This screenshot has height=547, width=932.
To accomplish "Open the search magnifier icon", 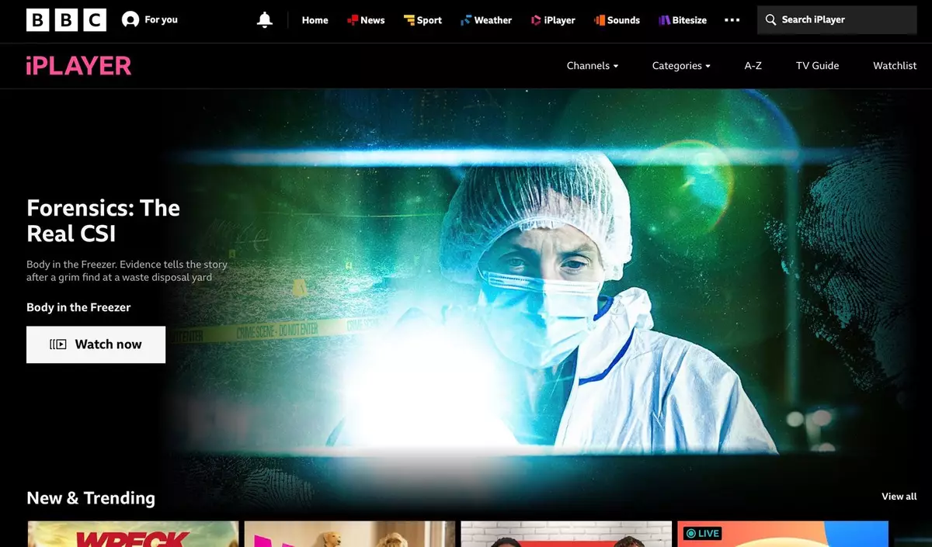I will click(x=771, y=19).
